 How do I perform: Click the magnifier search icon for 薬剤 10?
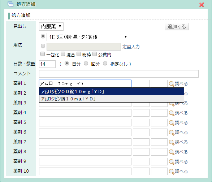tap(172, 172)
